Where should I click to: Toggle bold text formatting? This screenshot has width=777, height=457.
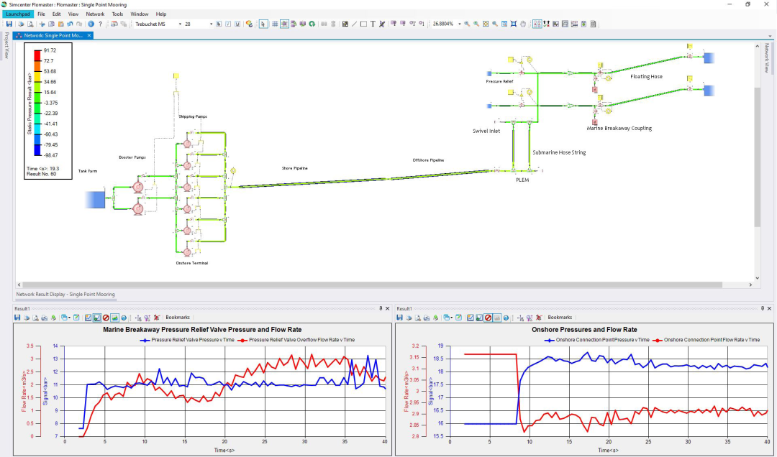[x=219, y=24]
